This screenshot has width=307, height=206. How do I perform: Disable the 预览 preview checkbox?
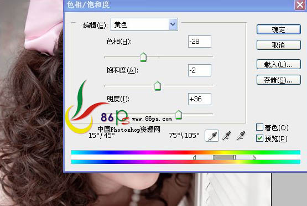tap(259, 138)
